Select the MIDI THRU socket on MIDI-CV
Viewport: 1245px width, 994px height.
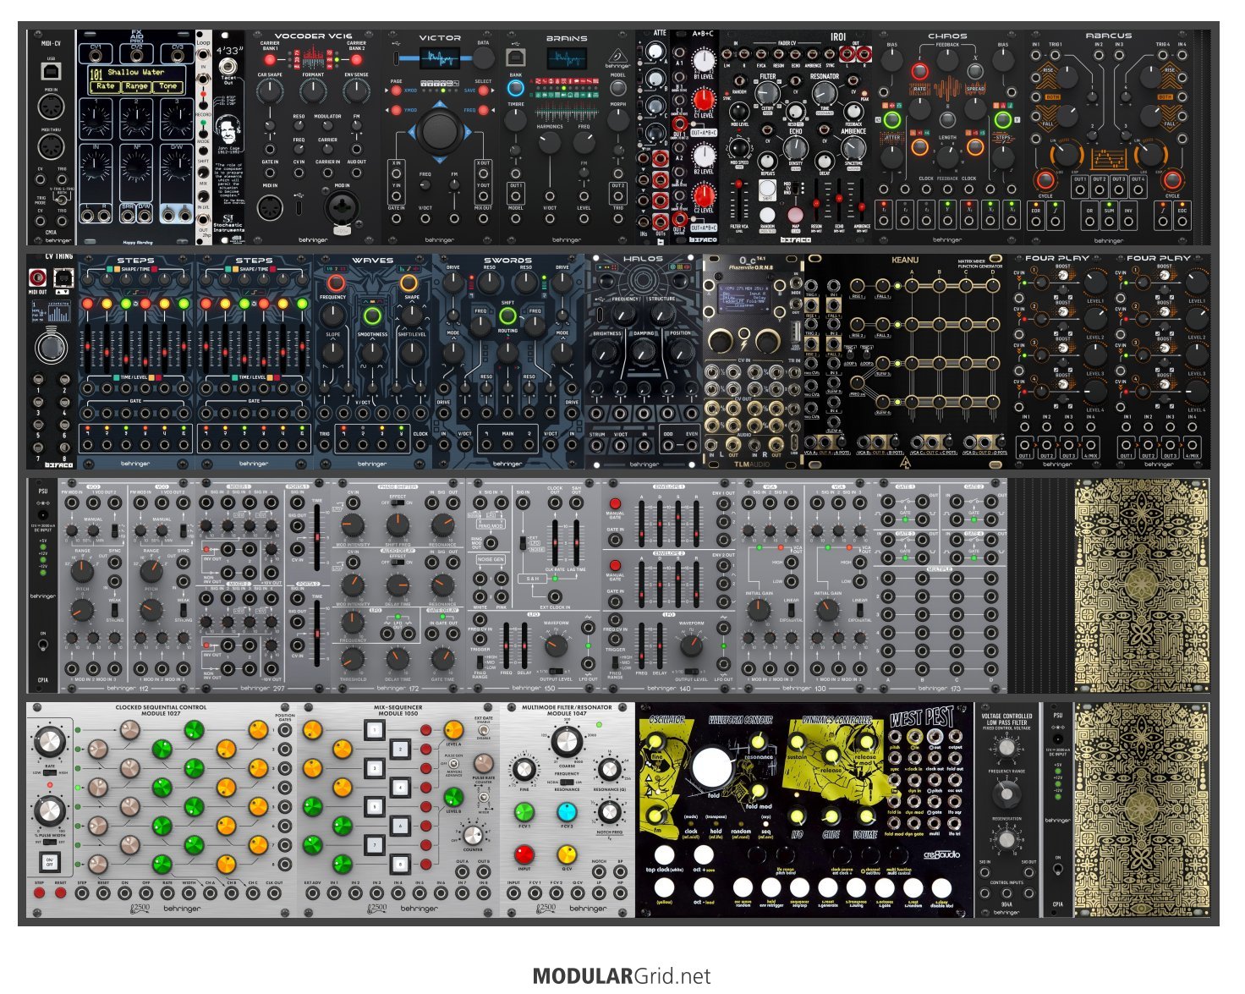[x=51, y=146]
